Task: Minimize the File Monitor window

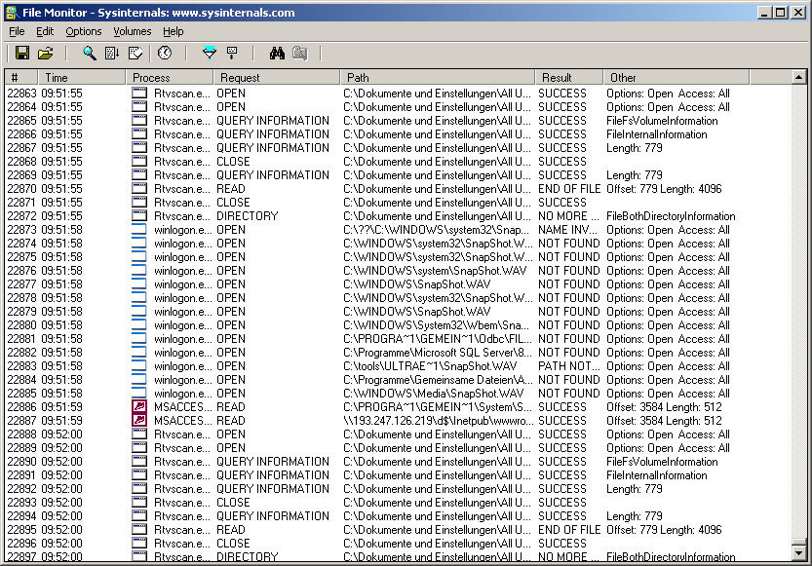Action: click(765, 13)
